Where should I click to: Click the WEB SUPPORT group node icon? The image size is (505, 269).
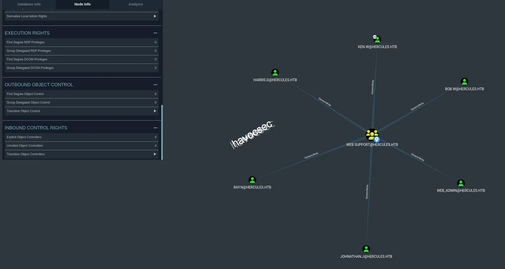tap(372, 135)
